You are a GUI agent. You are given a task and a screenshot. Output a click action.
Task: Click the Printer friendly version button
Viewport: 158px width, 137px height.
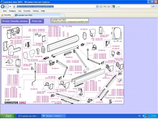click(15, 21)
